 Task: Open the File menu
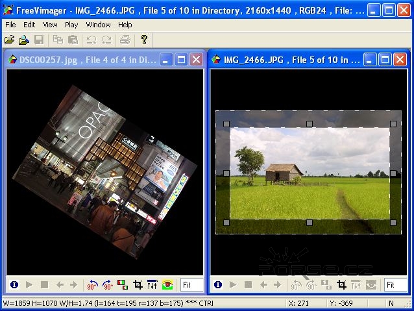pos(10,25)
